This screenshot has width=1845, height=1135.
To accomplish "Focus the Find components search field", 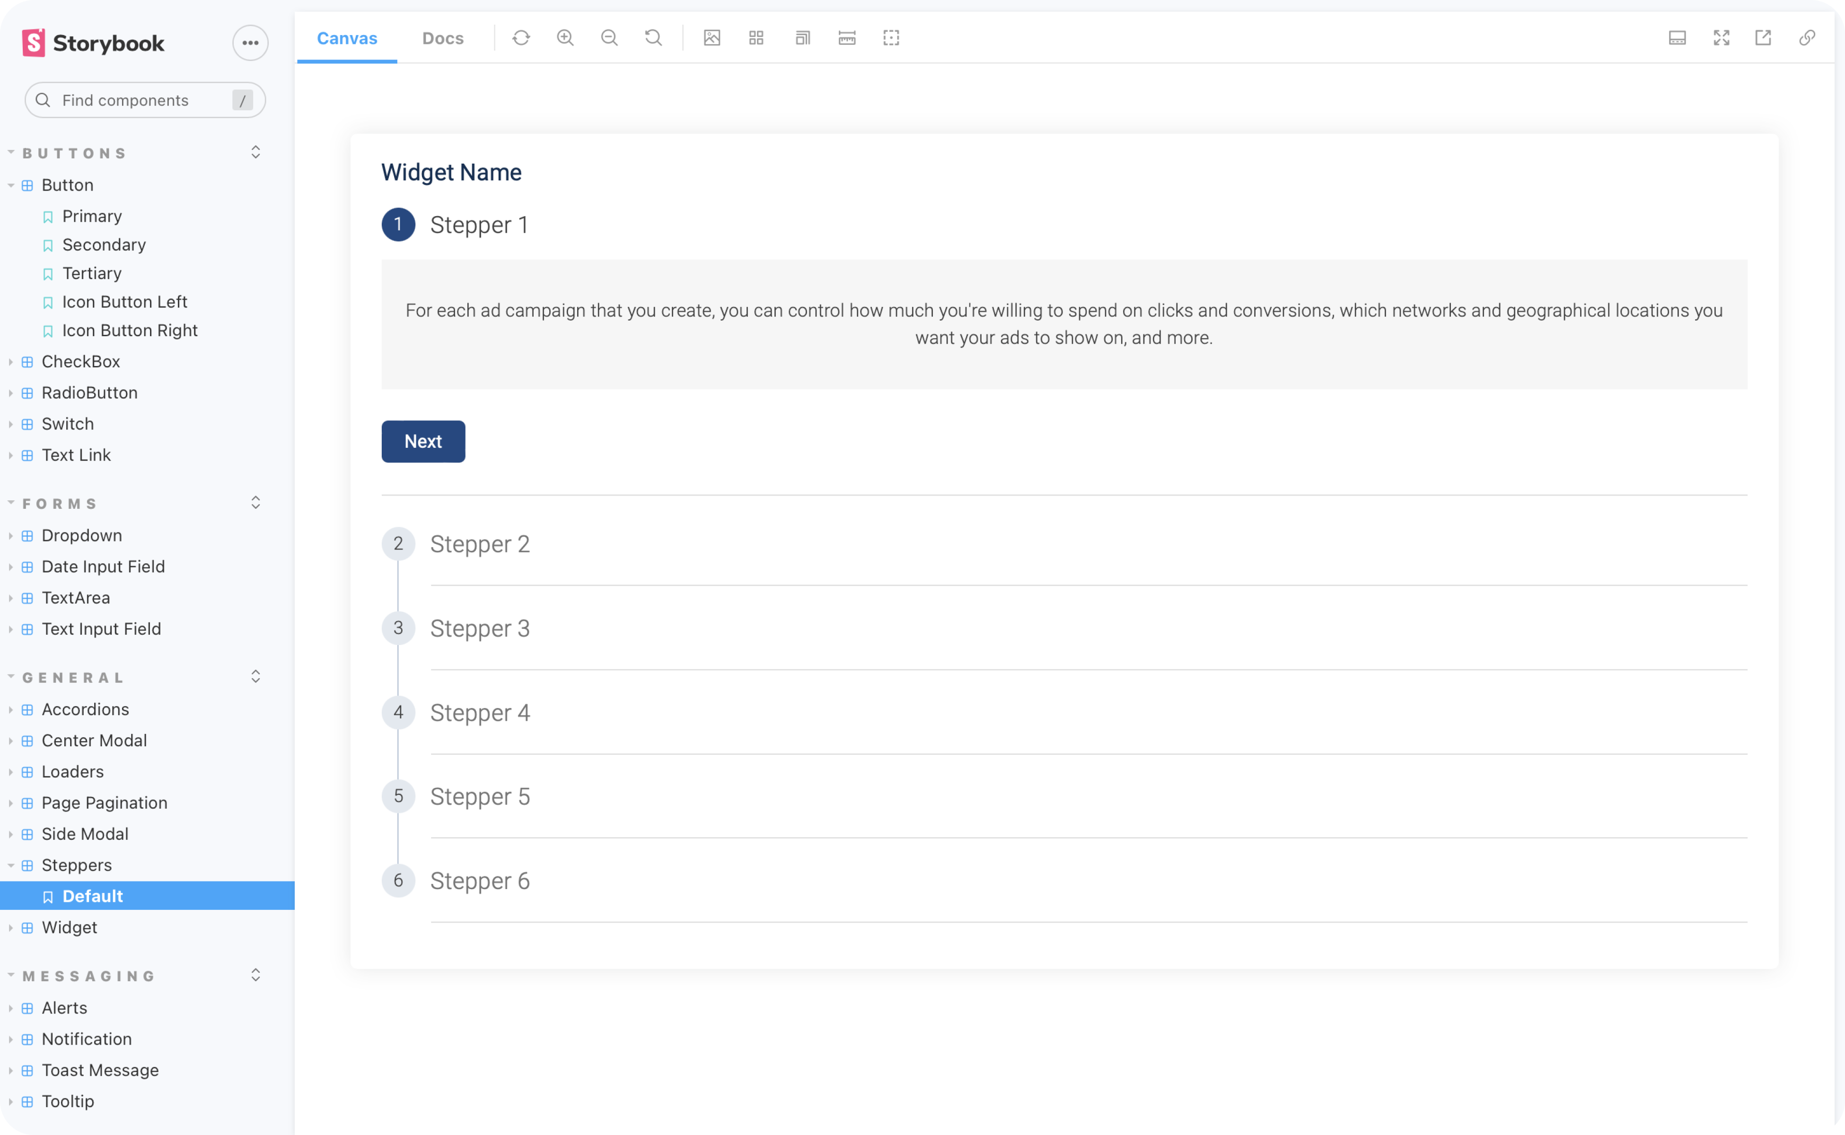I will [x=145, y=100].
